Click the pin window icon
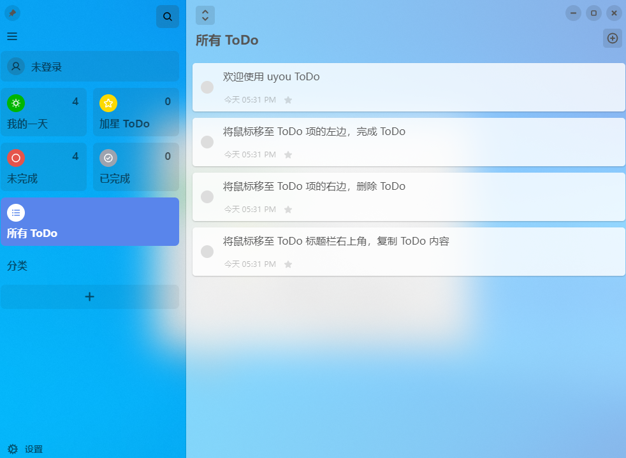The width and height of the screenshot is (626, 458). (12, 13)
